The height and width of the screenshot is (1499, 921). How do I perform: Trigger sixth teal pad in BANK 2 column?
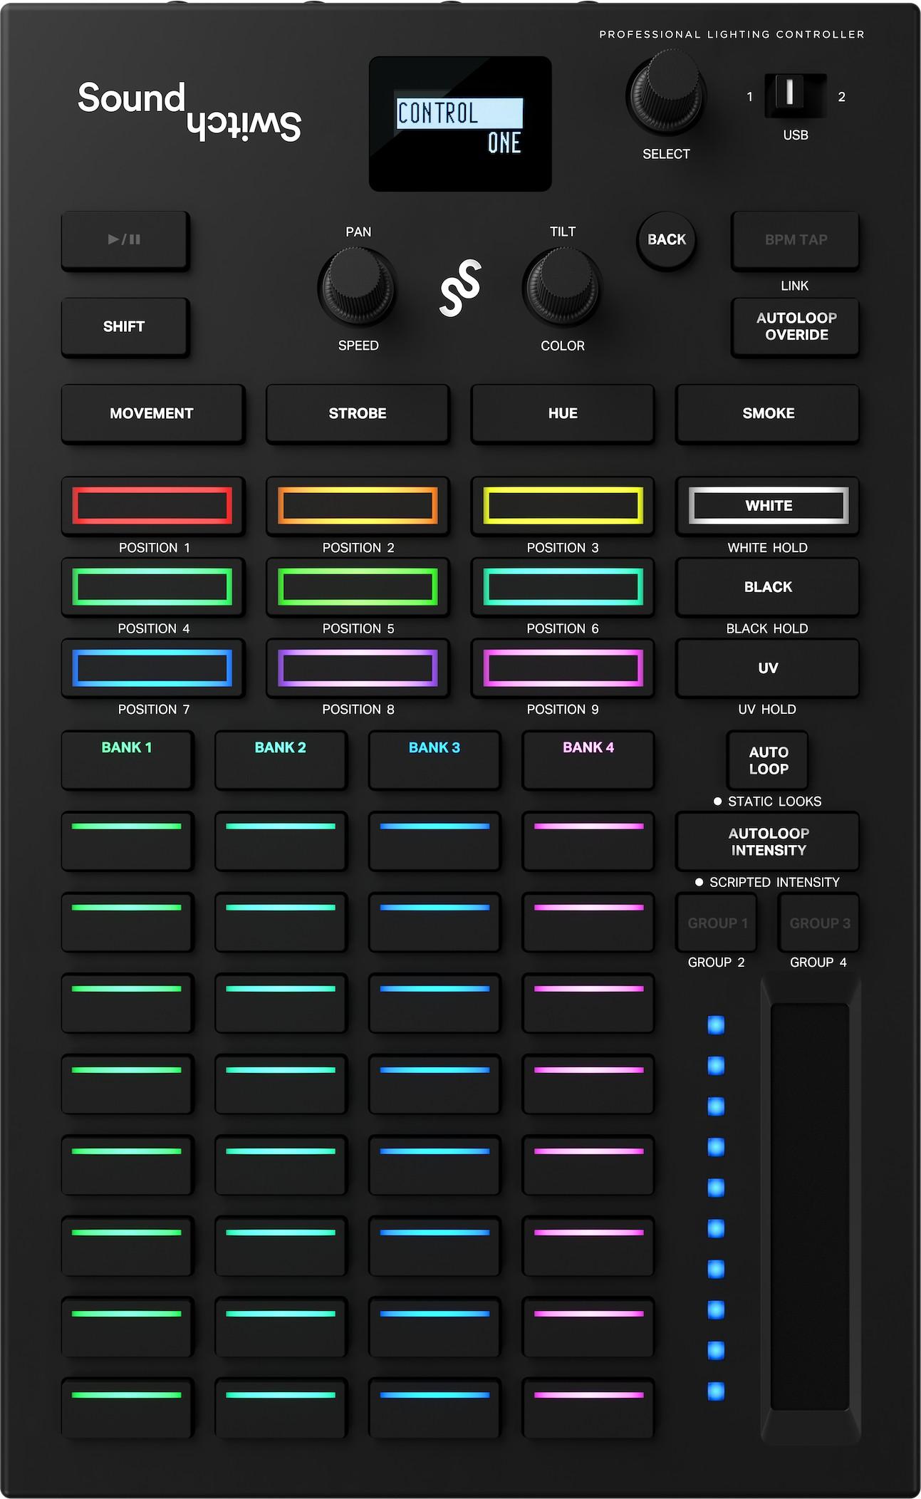coord(281,1248)
